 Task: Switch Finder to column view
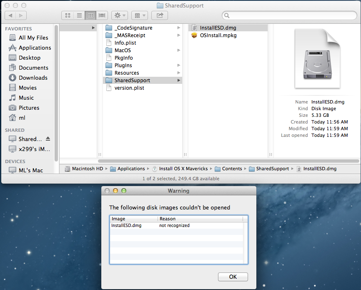[90, 15]
